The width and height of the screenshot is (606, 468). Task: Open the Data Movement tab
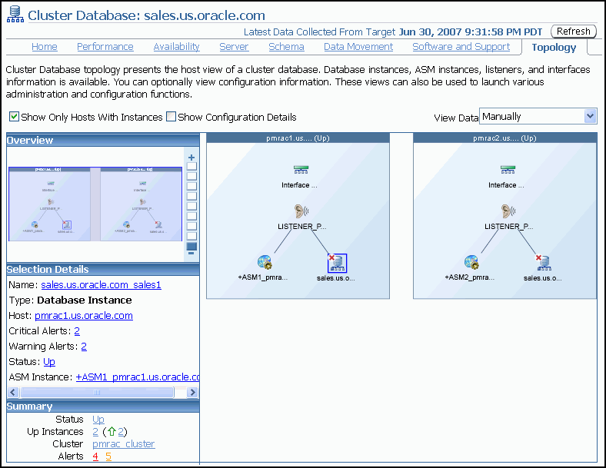point(358,47)
